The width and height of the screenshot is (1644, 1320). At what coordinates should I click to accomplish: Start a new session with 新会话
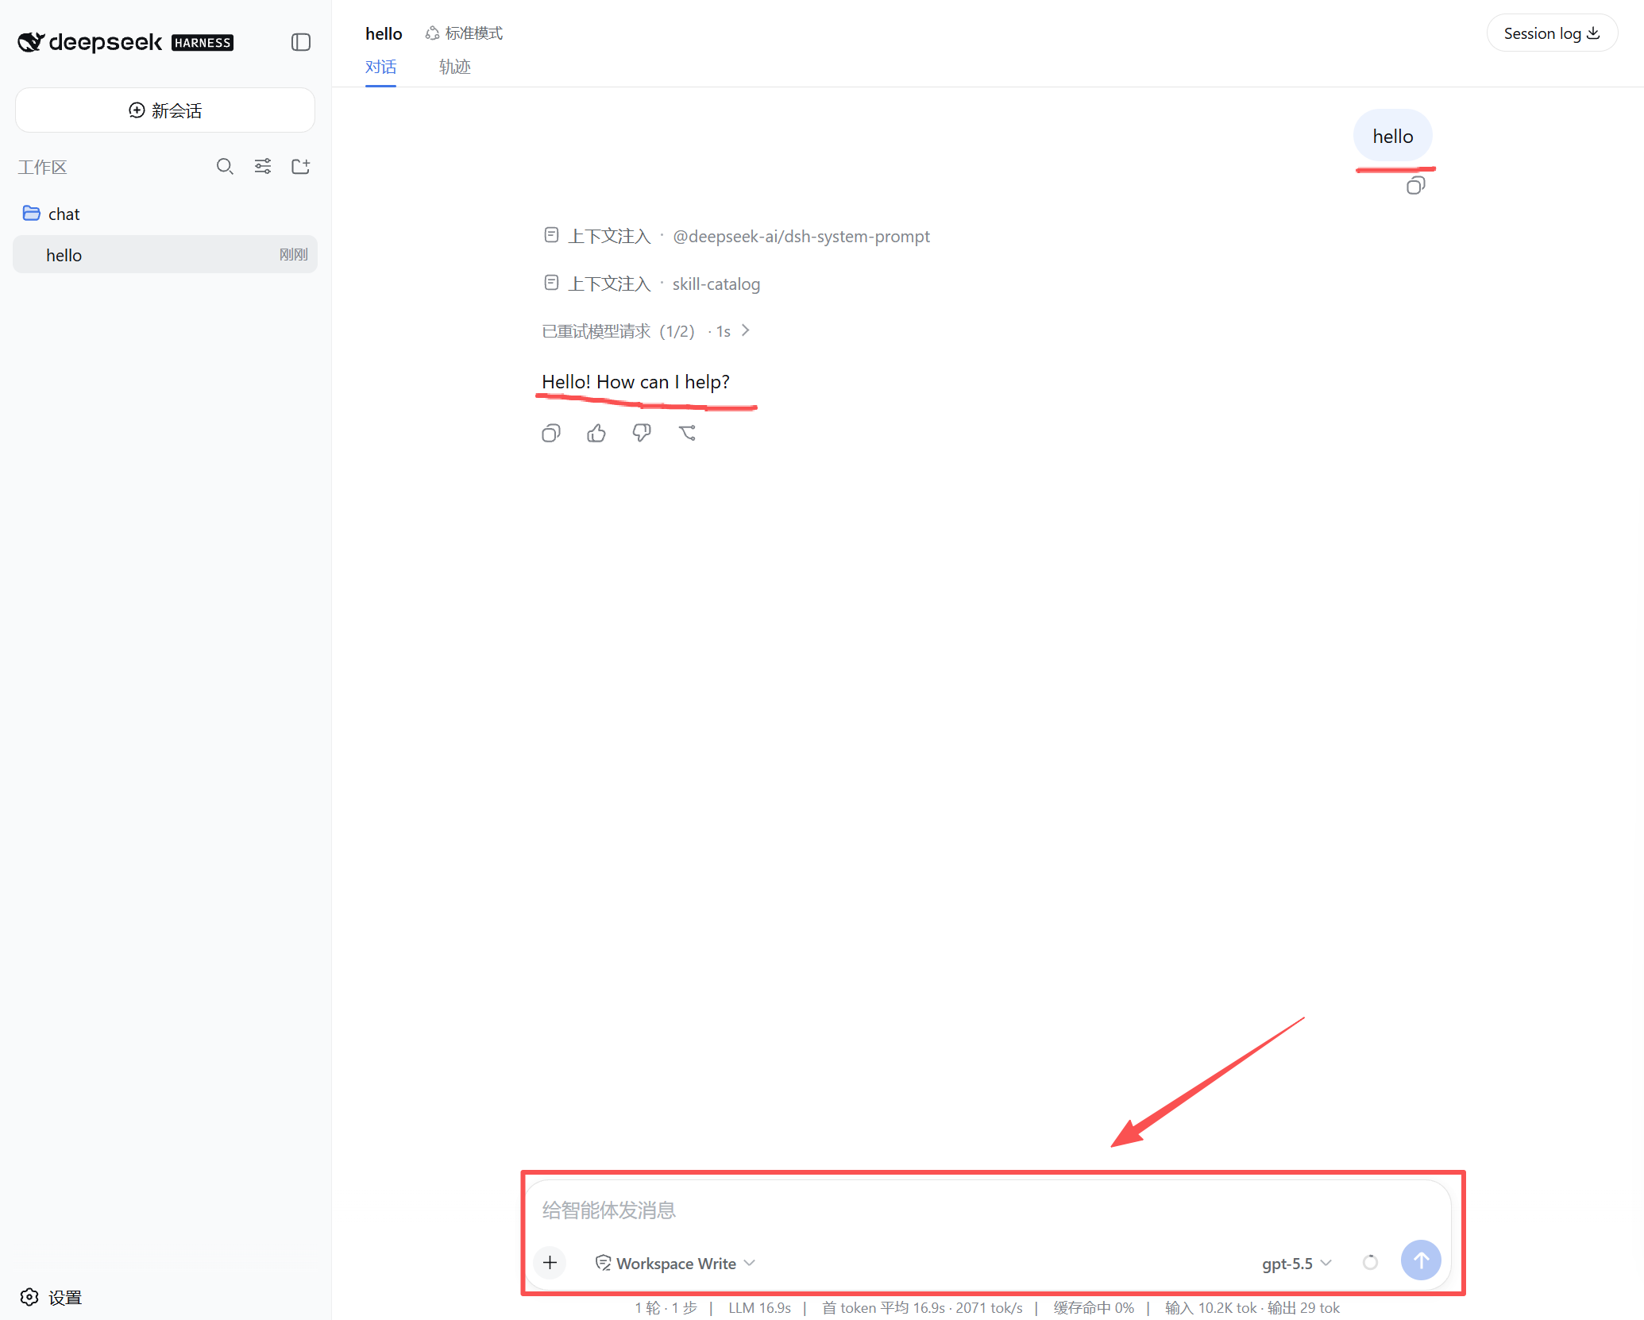165,110
